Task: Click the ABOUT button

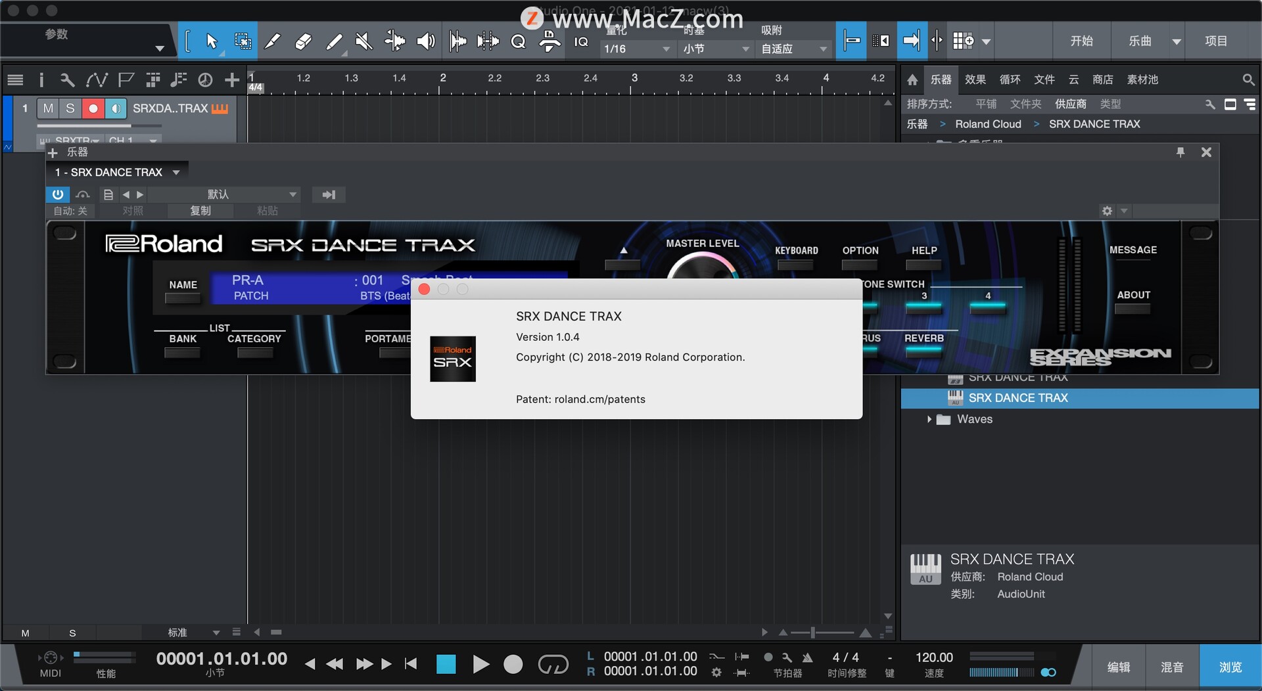Action: click(x=1133, y=309)
